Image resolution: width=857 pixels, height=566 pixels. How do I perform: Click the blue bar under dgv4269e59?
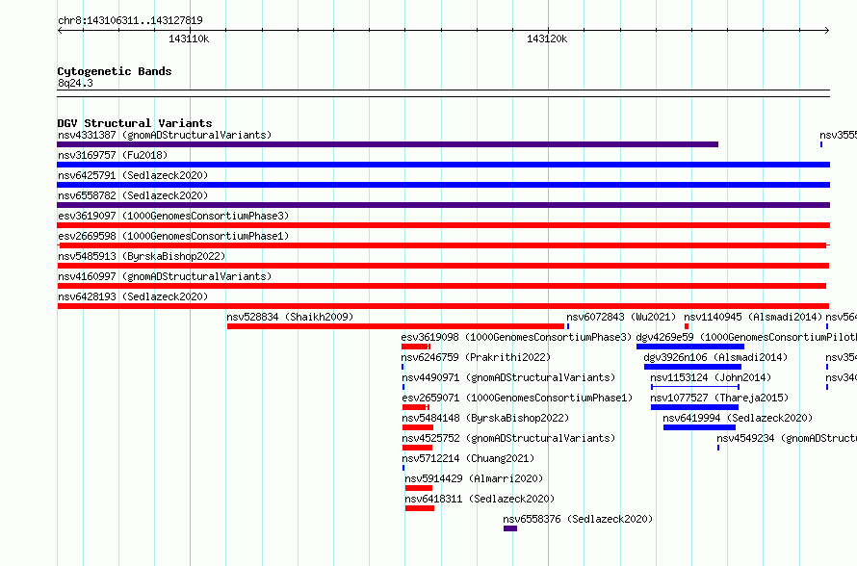pos(690,347)
